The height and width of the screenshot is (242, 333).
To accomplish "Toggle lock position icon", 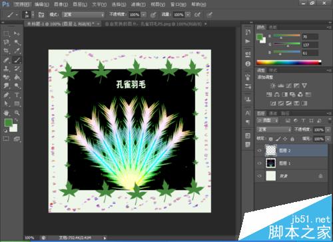I will (285, 139).
